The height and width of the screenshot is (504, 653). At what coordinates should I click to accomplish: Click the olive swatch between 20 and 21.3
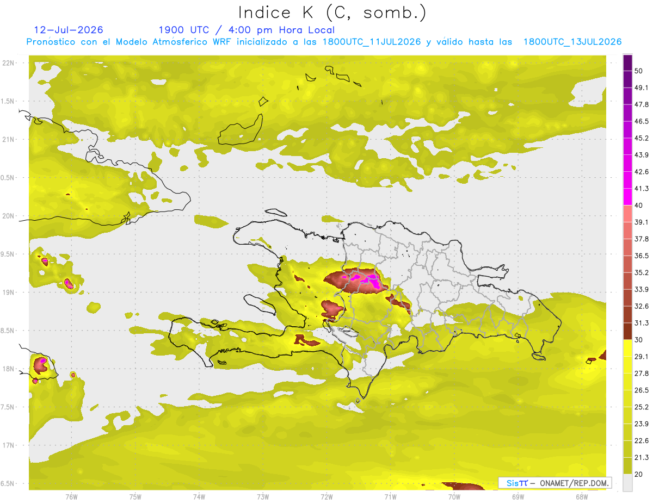(x=627, y=466)
